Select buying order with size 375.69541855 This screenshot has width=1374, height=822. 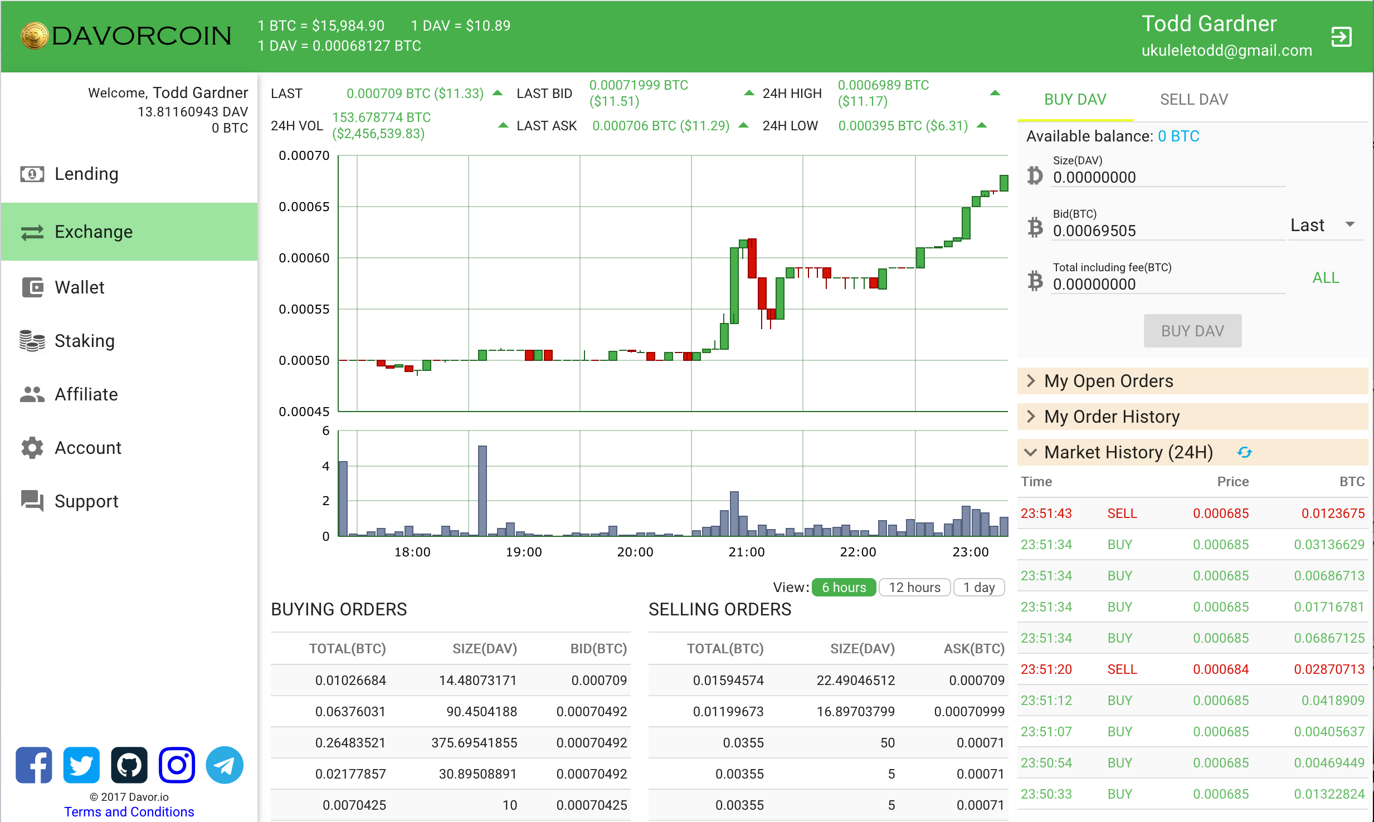click(x=450, y=742)
